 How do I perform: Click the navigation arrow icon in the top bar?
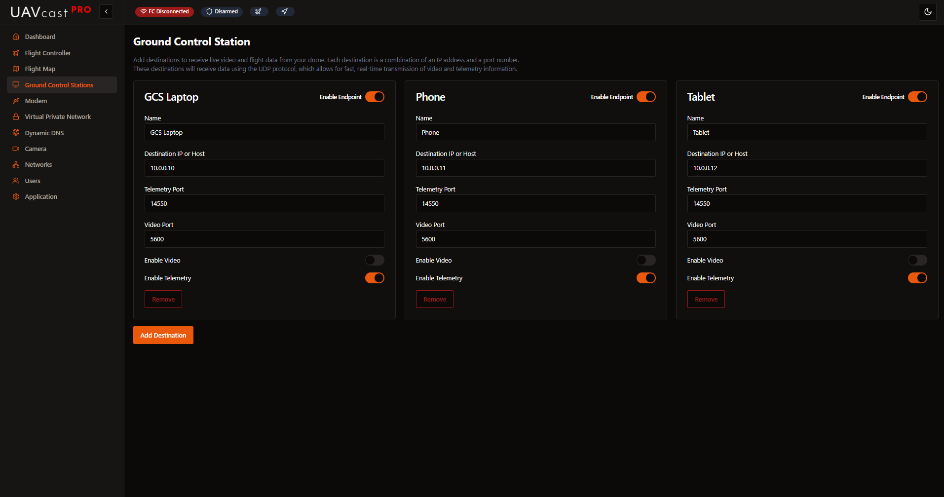click(x=285, y=11)
